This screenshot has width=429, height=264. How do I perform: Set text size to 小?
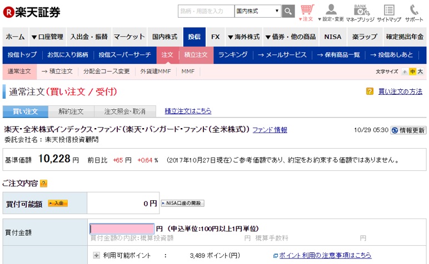click(x=405, y=72)
